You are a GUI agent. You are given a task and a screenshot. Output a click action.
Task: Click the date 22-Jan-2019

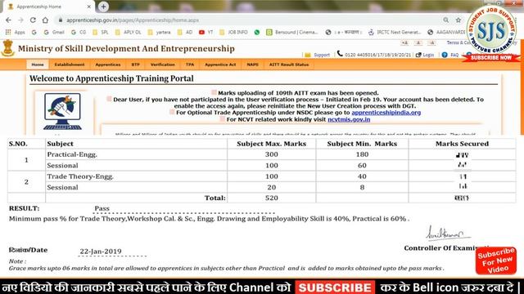point(101,252)
